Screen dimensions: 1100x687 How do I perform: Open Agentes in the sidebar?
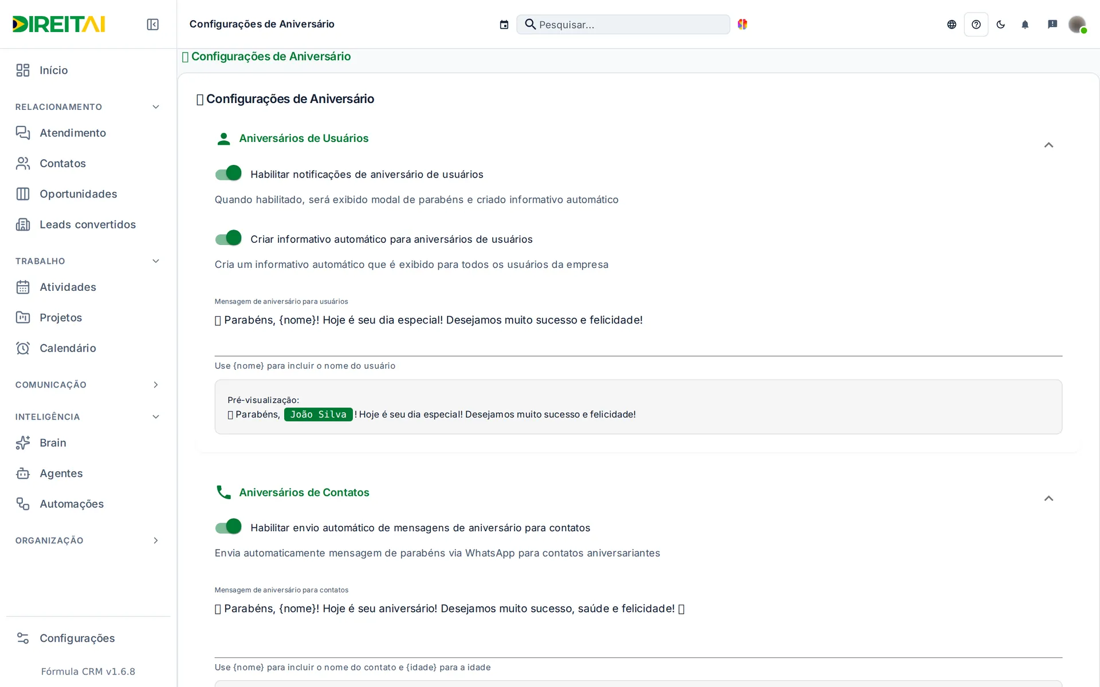click(88, 473)
